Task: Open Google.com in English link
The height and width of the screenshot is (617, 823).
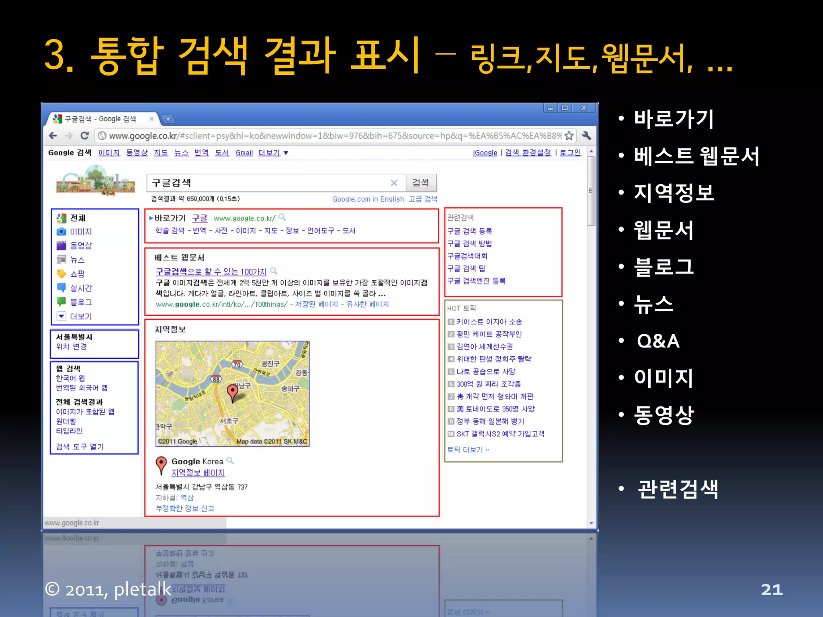Action: [x=368, y=199]
